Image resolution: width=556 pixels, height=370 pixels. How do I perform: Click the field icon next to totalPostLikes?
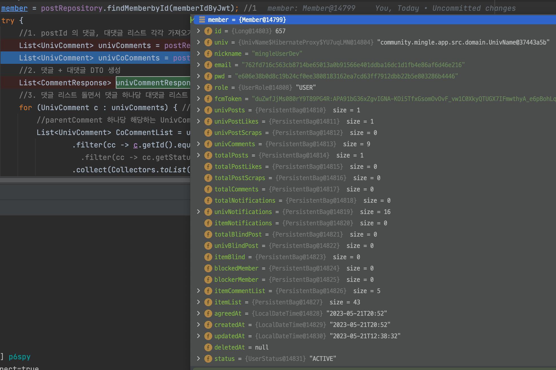[x=208, y=167]
